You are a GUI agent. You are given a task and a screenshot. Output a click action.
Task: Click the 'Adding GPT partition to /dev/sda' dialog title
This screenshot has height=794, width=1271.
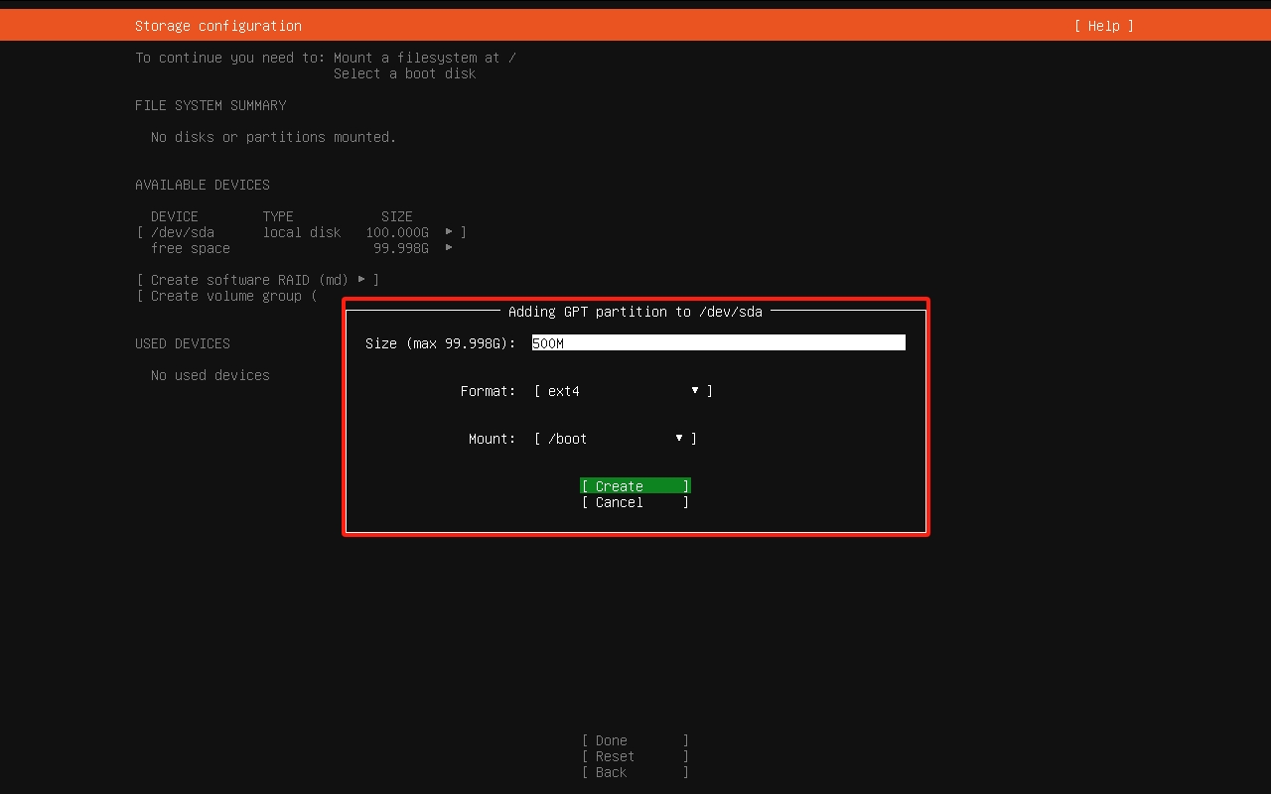(635, 312)
